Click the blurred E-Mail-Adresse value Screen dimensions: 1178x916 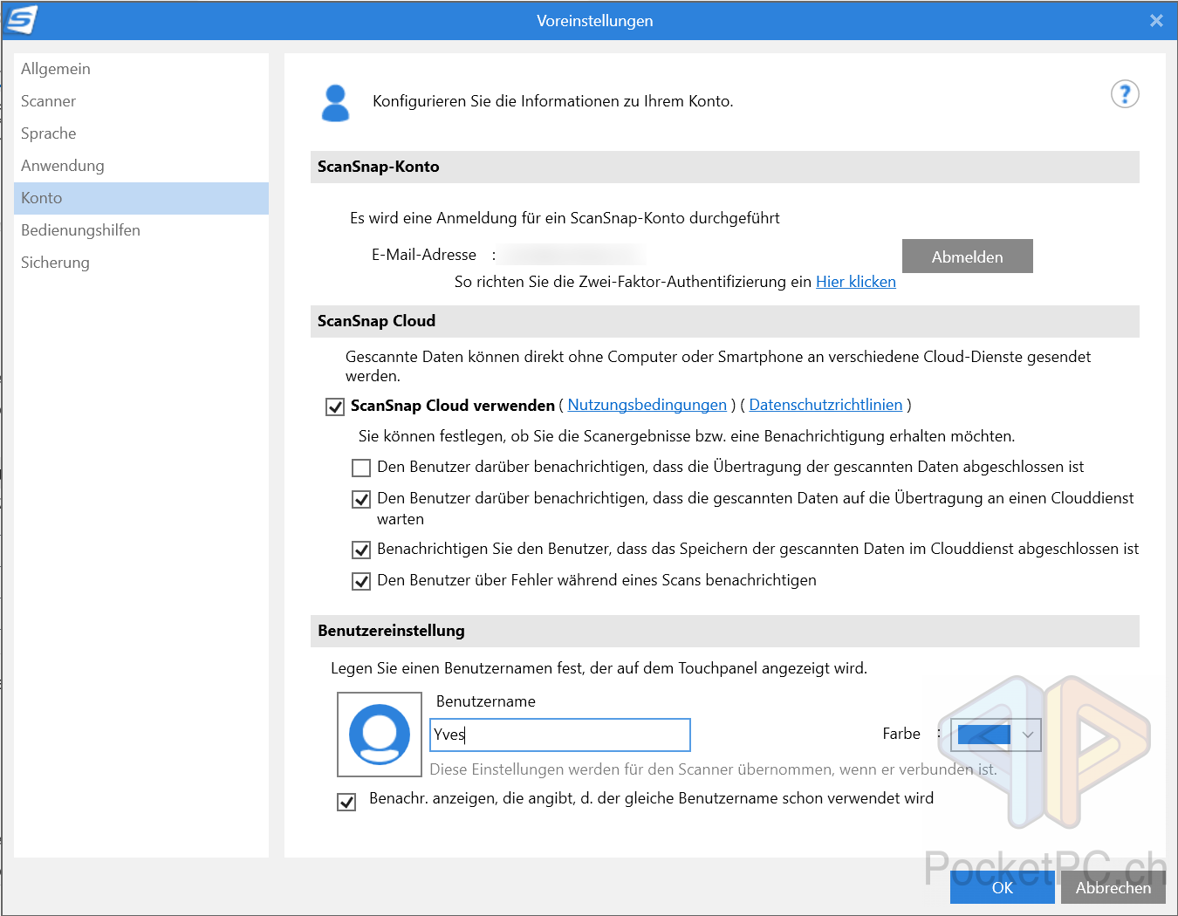click(x=574, y=255)
